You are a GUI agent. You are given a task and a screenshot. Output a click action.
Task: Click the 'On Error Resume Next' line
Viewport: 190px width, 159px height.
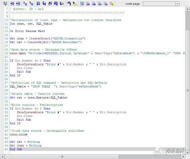click(x=27, y=31)
